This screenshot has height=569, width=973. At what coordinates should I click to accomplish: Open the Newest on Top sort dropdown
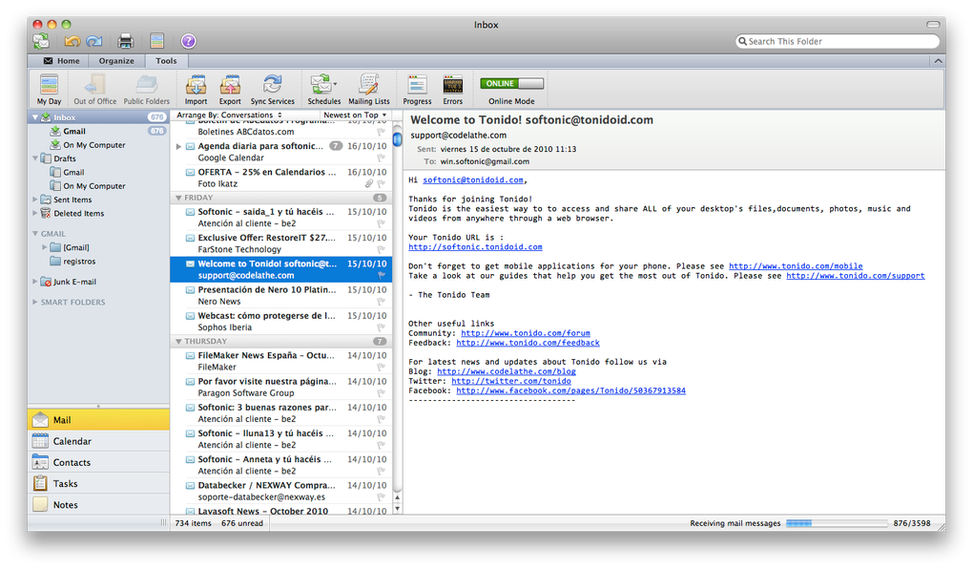[x=352, y=114]
